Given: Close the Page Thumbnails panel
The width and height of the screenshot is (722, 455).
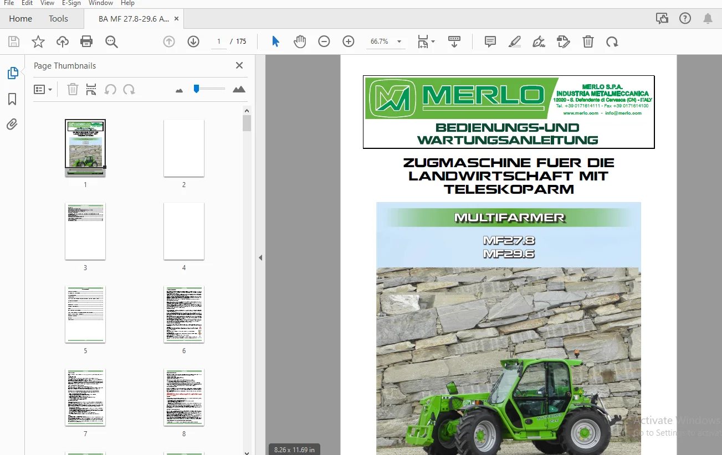Looking at the screenshot, I should [x=239, y=65].
